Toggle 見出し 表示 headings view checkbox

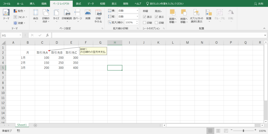coord(157,17)
